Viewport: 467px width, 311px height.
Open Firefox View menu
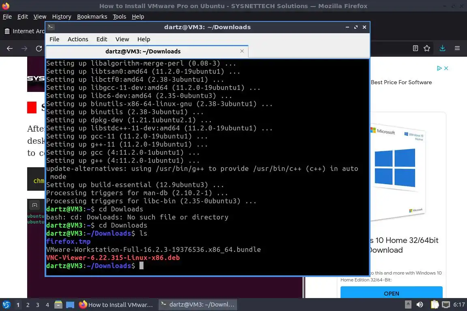tap(40, 17)
